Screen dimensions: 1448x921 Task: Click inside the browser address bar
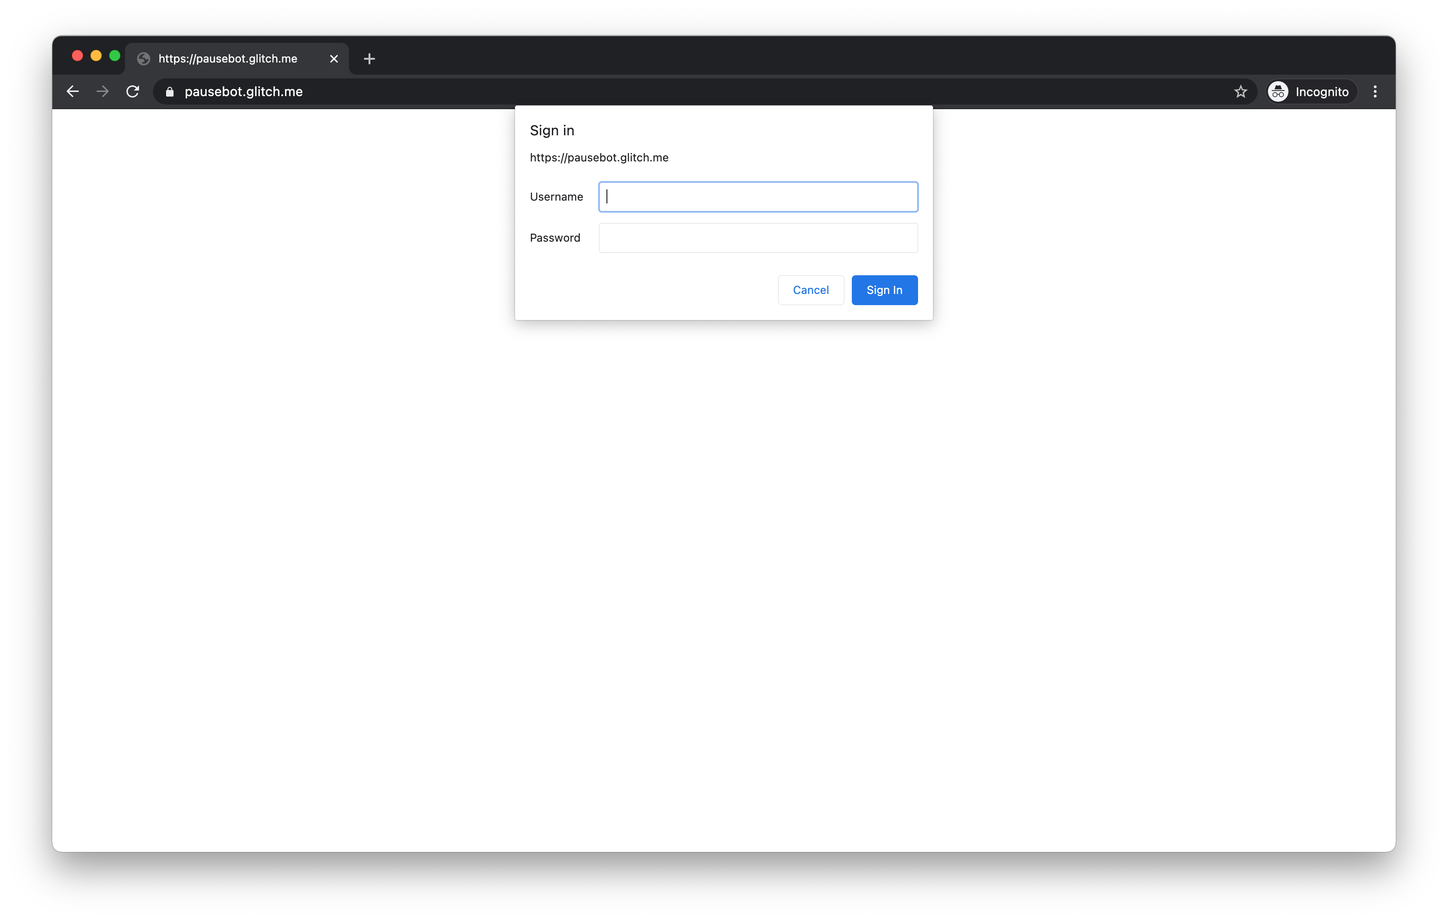(421, 91)
